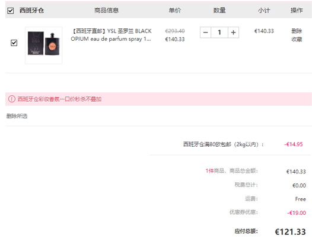
Task: Uncheck the YSL Black Opium item checkbox
Action: (14, 43)
